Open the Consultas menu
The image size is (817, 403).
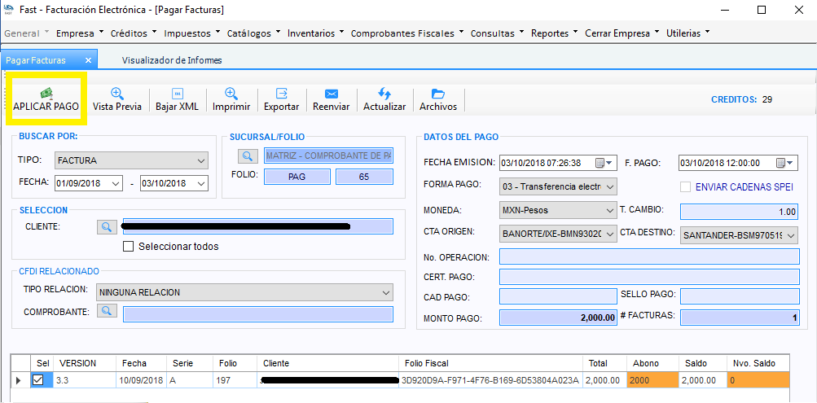tap(496, 33)
